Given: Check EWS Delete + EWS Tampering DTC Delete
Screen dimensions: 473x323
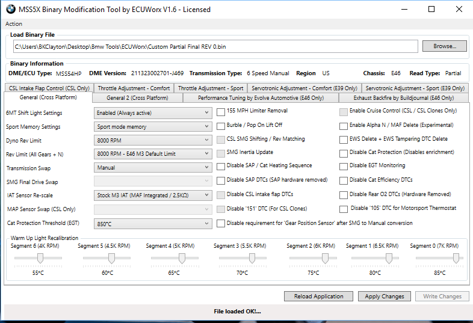Looking at the screenshot, I should tap(343, 140).
